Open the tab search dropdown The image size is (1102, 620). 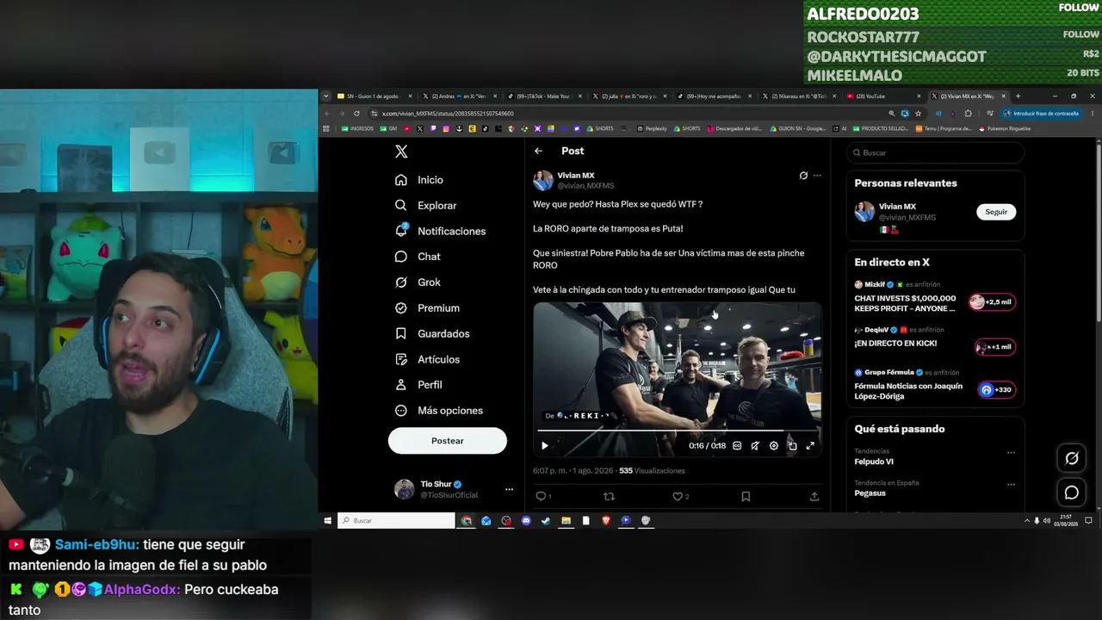[x=325, y=96]
